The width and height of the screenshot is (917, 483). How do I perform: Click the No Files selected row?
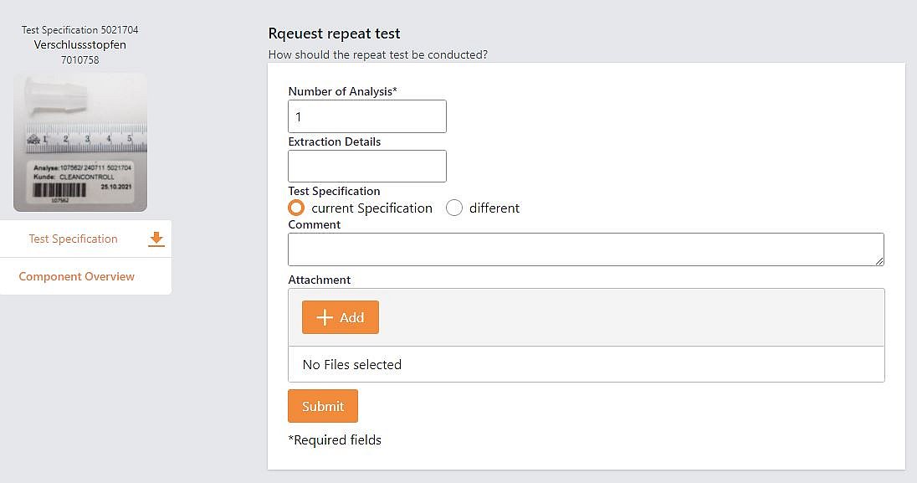coord(586,365)
